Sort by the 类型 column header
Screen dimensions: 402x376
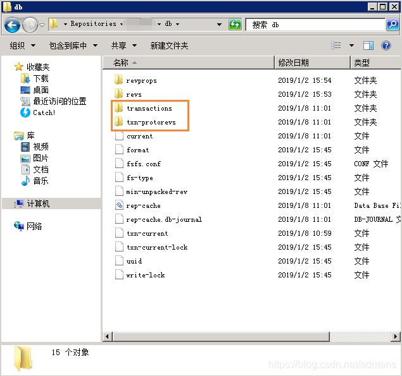click(x=375, y=63)
